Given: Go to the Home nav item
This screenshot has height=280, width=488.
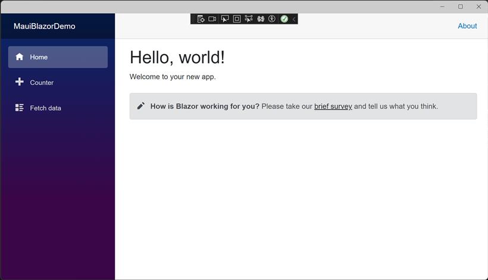Looking at the screenshot, I should [x=58, y=57].
